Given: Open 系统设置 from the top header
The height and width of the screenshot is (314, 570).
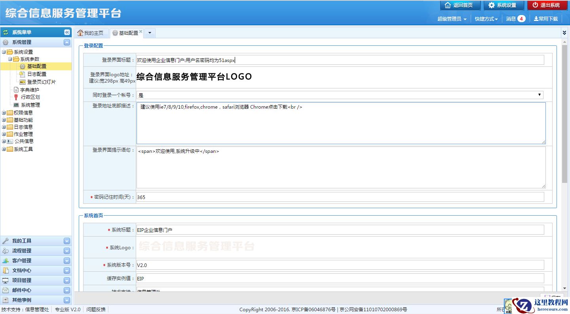Looking at the screenshot, I should pos(503,5).
